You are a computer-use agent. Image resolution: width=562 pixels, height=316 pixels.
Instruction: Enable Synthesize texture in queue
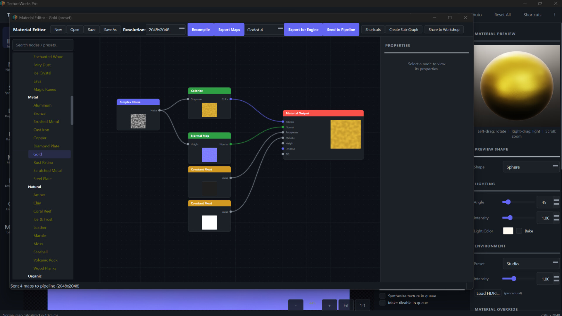pos(382,296)
